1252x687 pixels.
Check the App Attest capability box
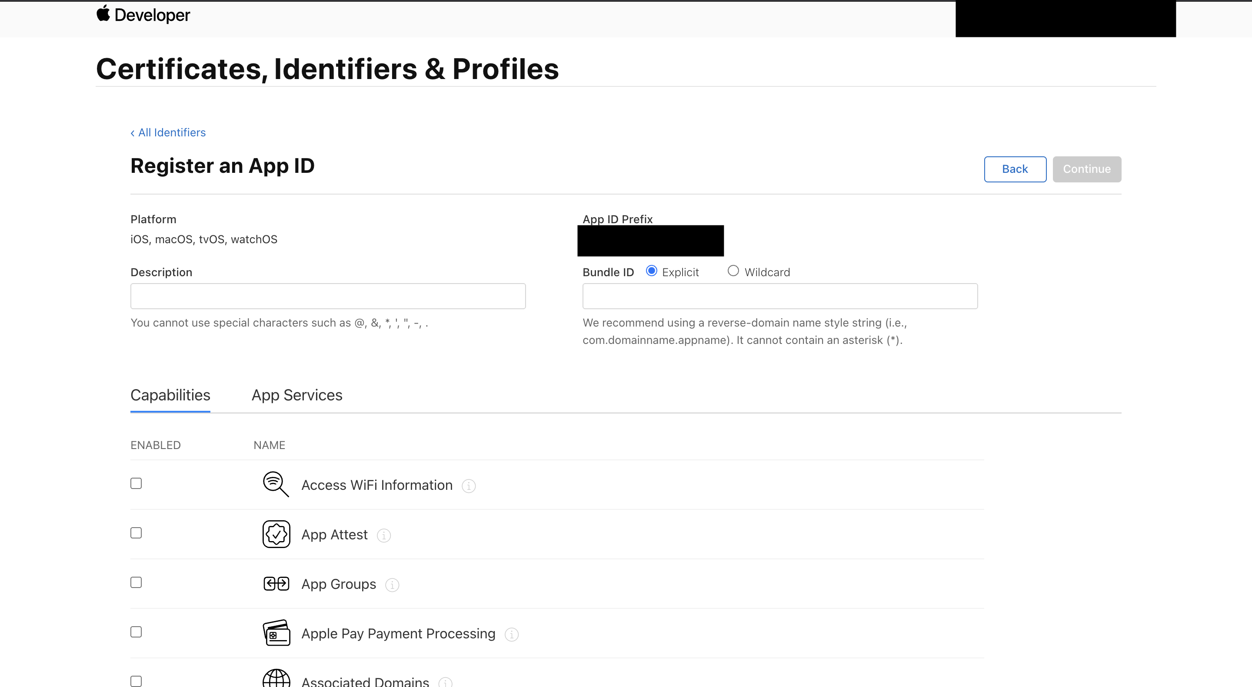[136, 533]
